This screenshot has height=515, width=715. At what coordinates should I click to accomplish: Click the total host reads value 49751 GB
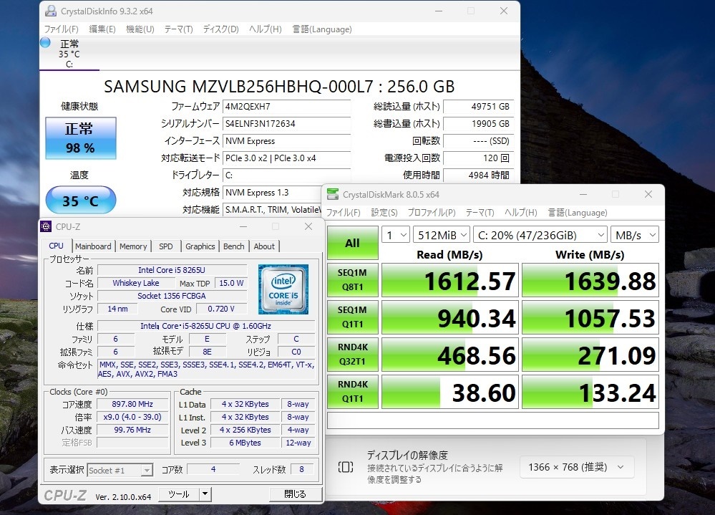(479, 107)
